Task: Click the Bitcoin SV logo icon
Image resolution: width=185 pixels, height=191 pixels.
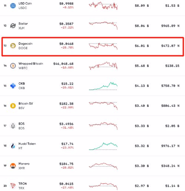Action: coord(13,106)
